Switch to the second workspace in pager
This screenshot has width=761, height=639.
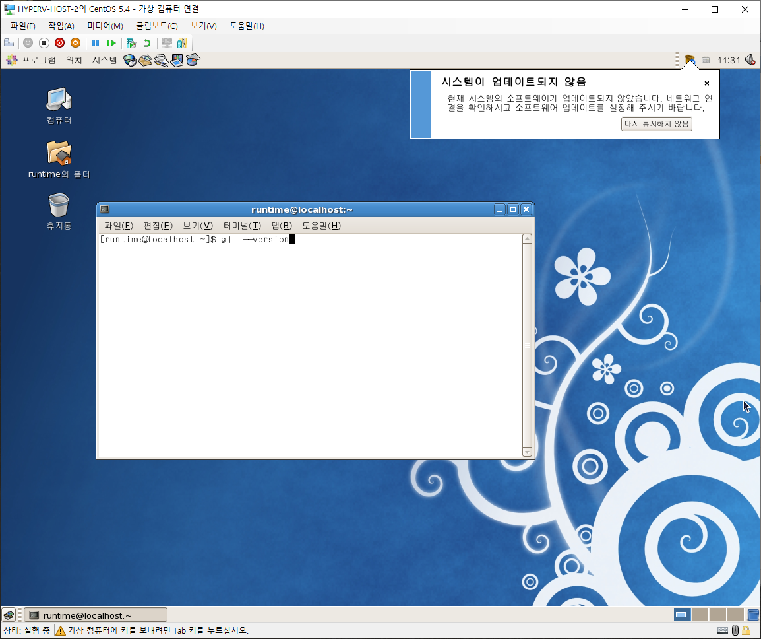(699, 615)
